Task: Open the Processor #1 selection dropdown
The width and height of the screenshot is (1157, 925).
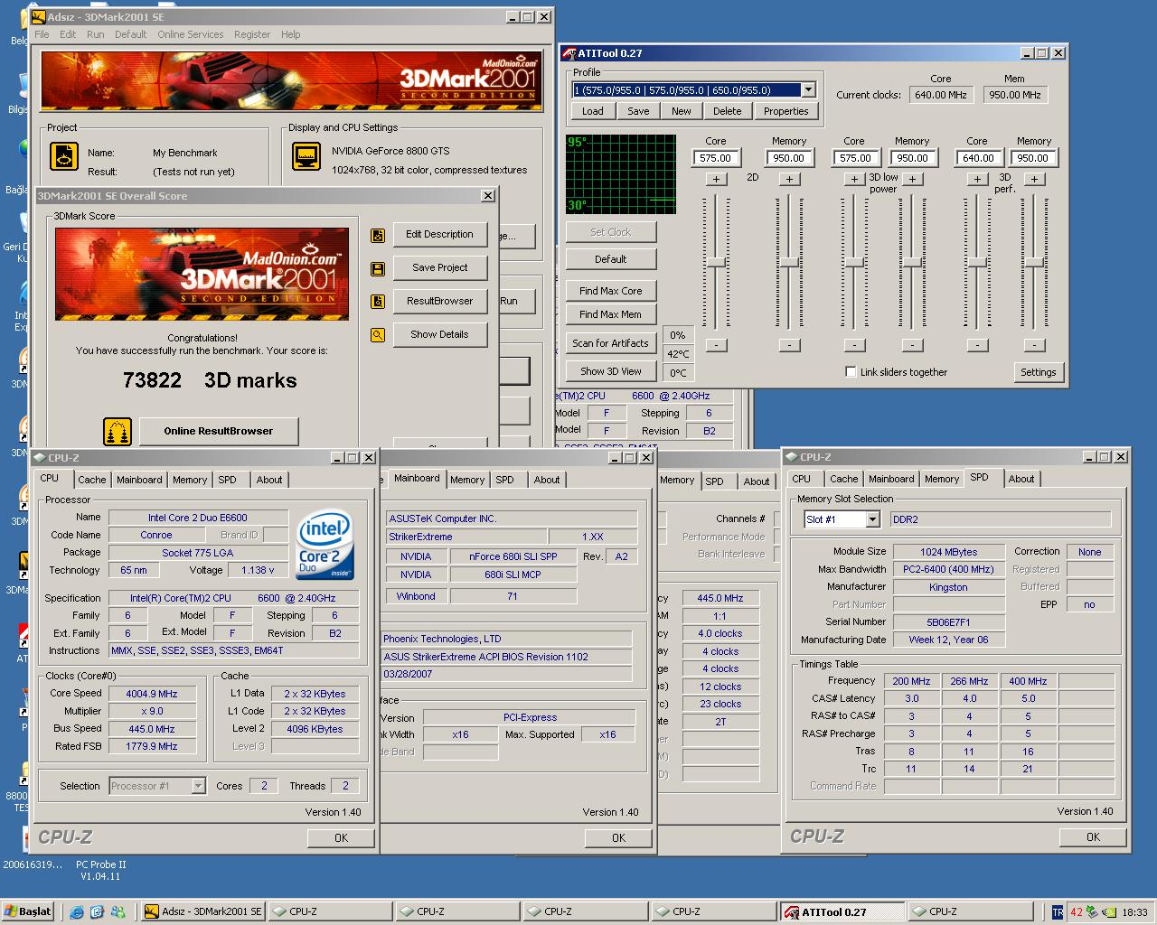Action: click(x=198, y=786)
